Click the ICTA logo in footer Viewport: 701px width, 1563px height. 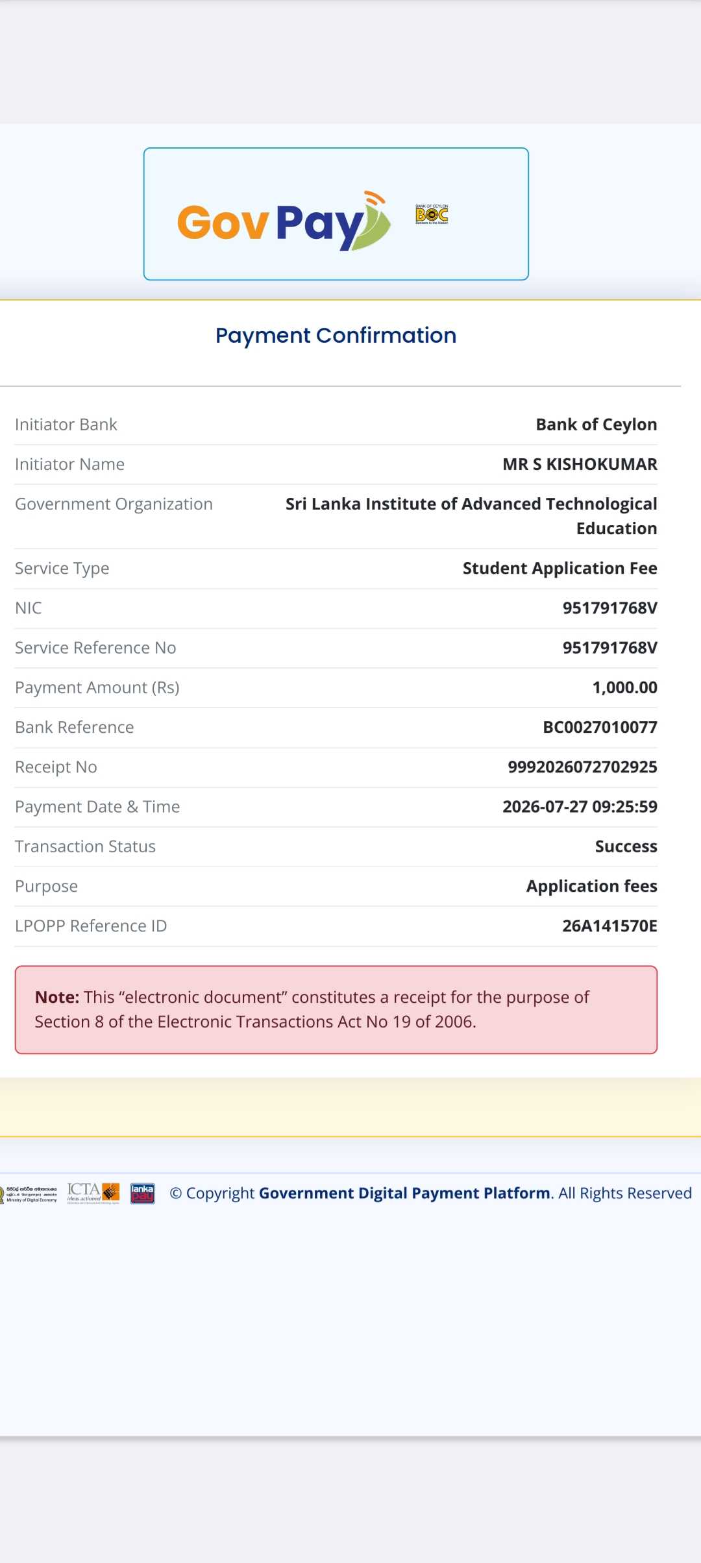(93, 1193)
